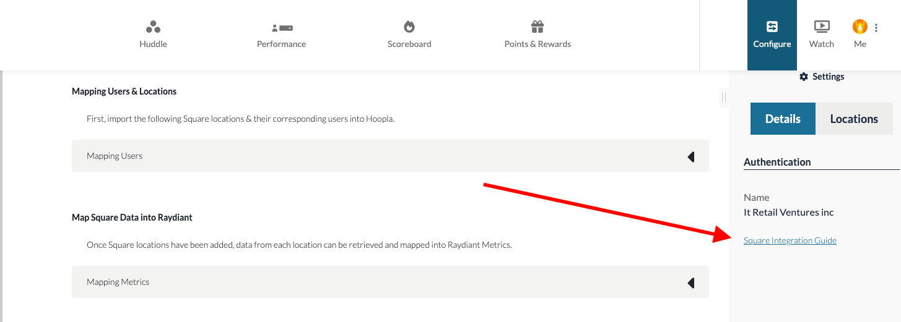Screen dimensions: 901x322
Task: Open the vertical three-dot menu
Action: (x=876, y=27)
